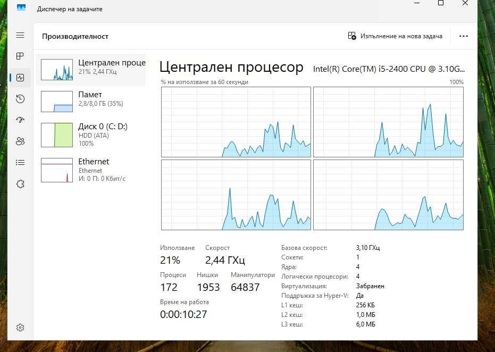Click the '6,0 МБ' L3 cache value
The height and width of the screenshot is (352, 495).
tap(366, 324)
